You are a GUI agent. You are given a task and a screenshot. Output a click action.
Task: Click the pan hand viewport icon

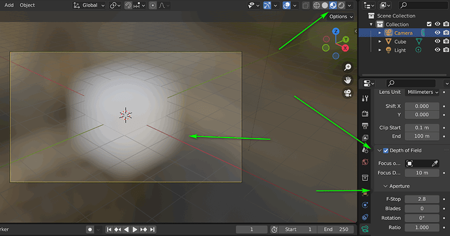pyautogui.click(x=348, y=80)
